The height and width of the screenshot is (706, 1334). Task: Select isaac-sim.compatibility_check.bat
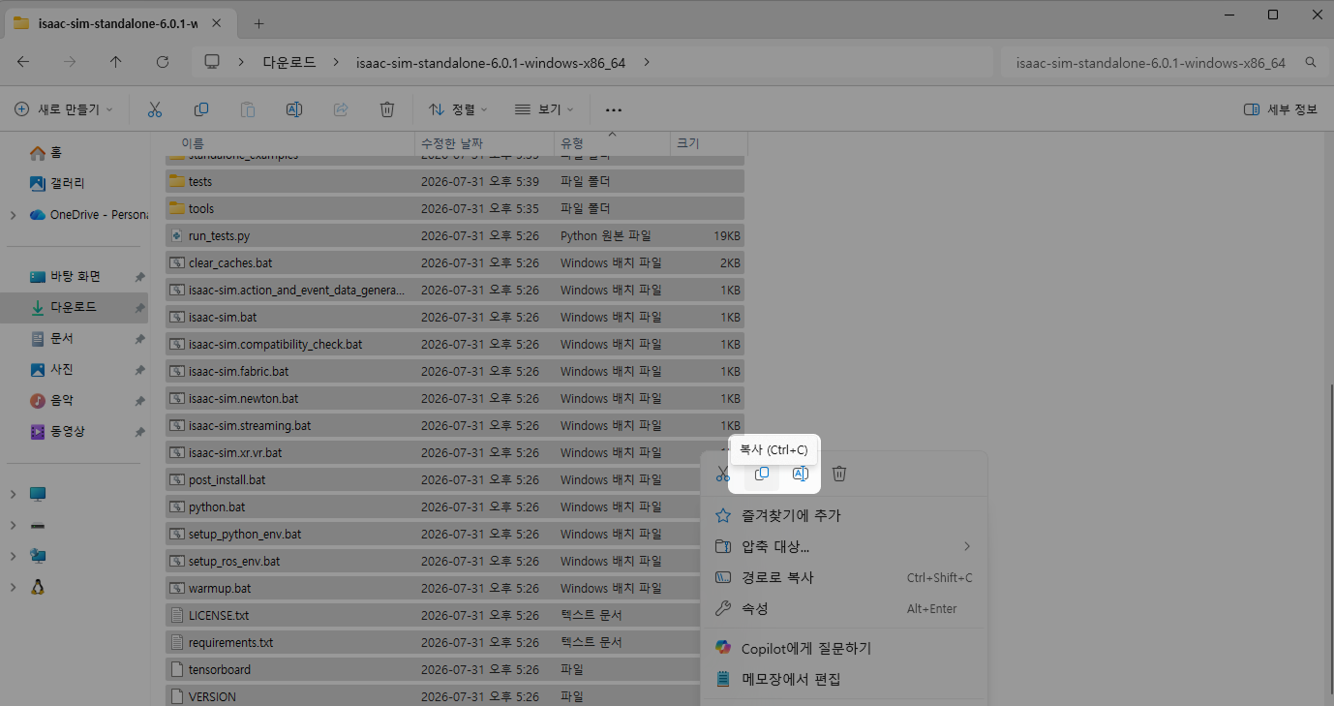455,344
